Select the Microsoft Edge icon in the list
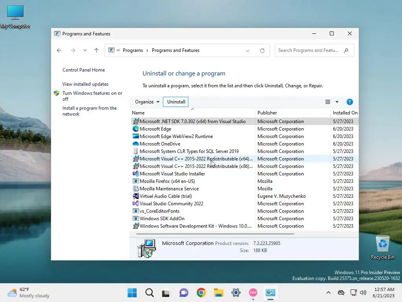402x302 pixels. click(x=135, y=129)
